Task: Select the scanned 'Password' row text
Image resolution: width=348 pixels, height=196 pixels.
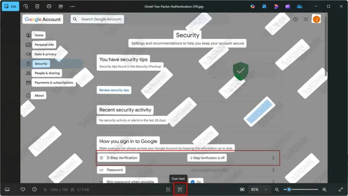Action: [115, 170]
